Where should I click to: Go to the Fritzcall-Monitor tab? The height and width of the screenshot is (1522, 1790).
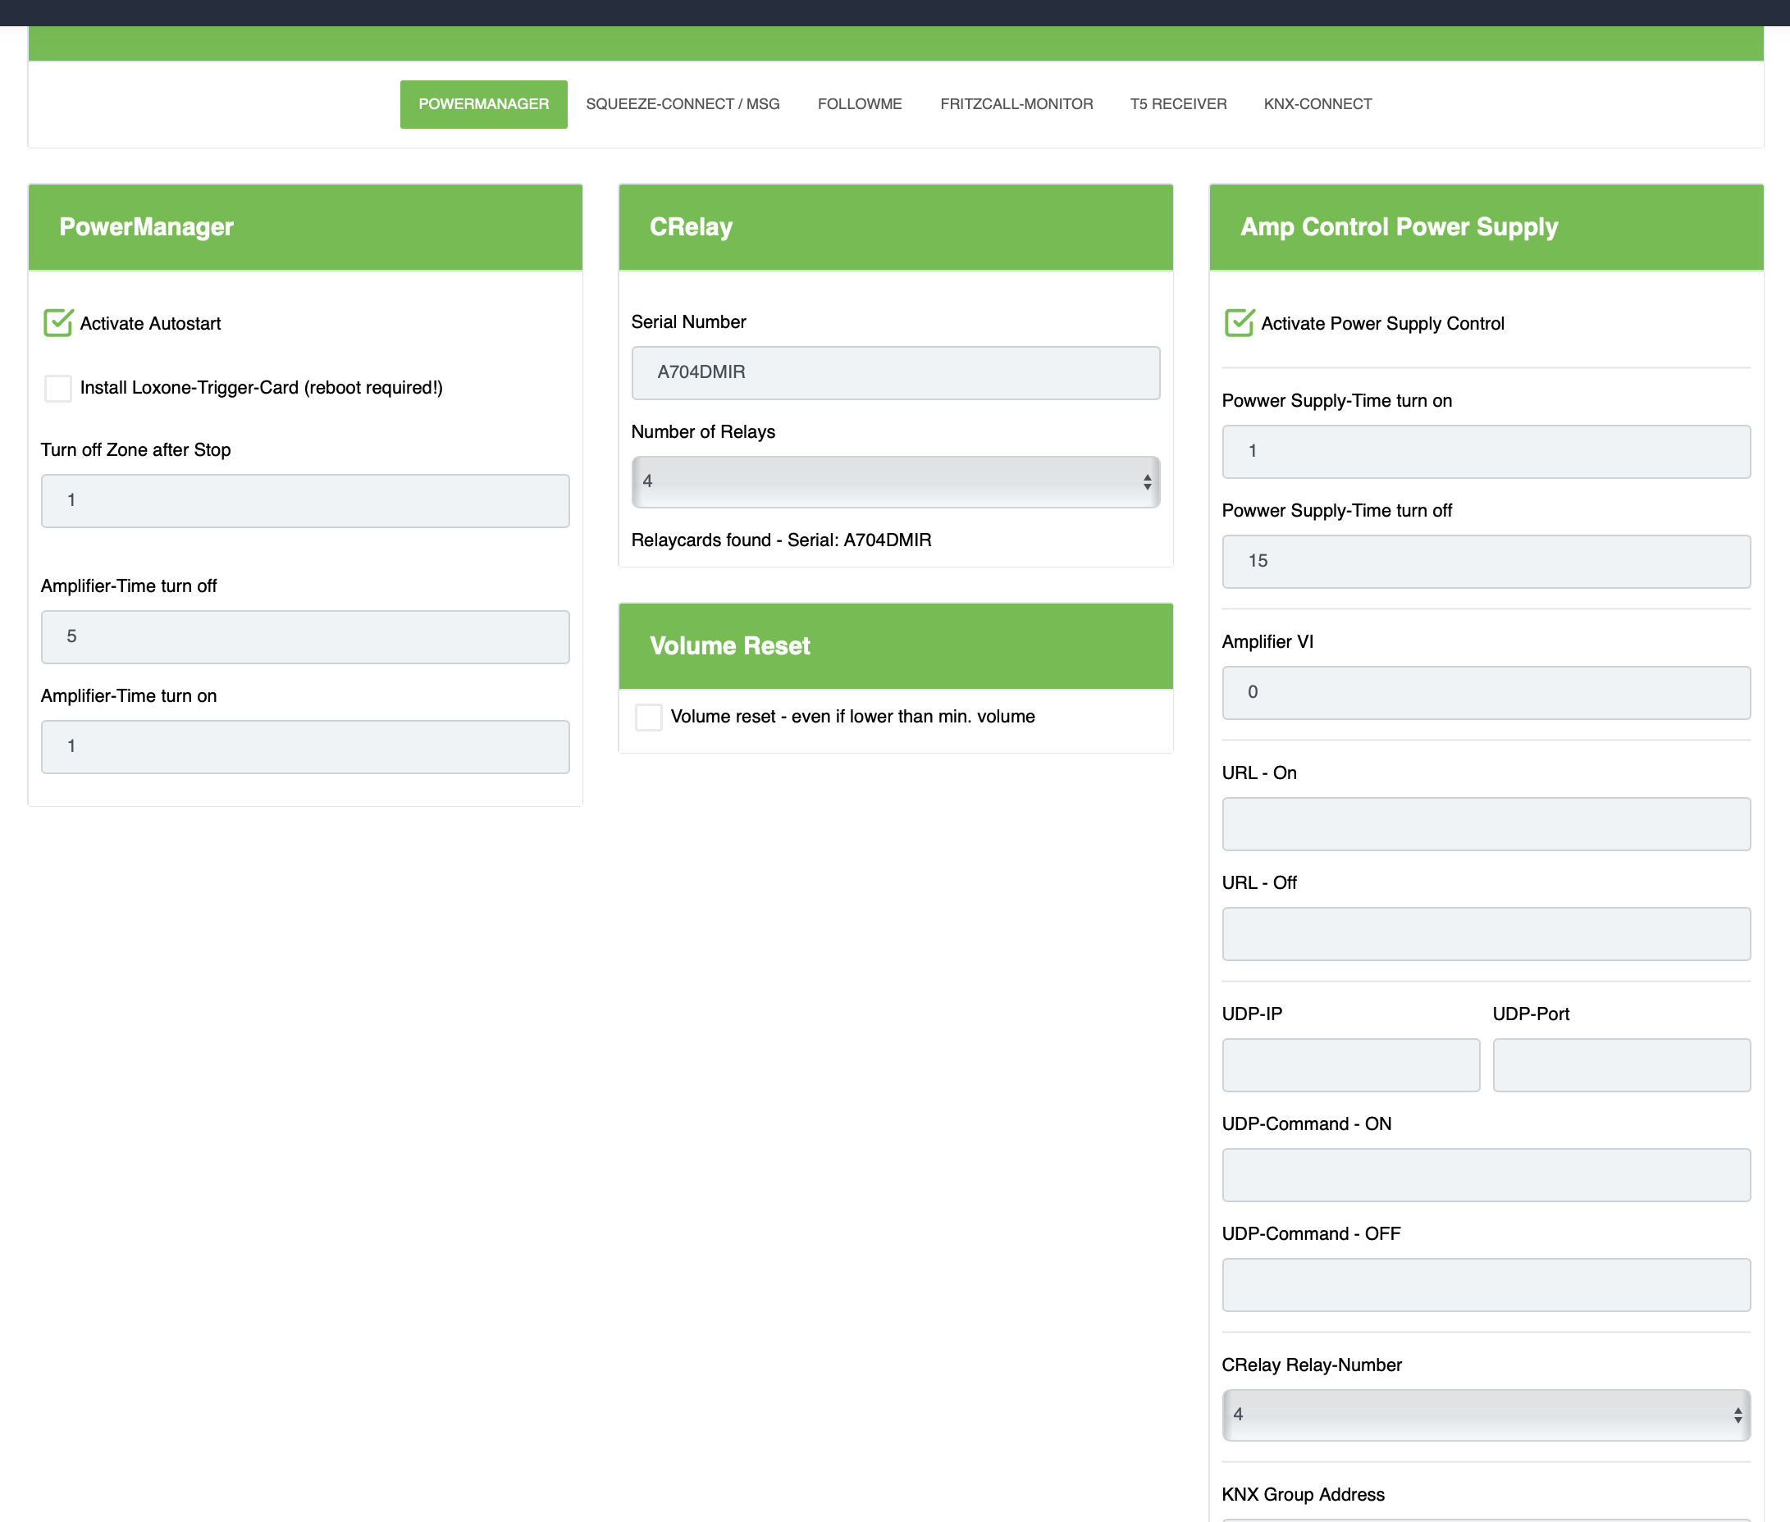tap(1016, 104)
